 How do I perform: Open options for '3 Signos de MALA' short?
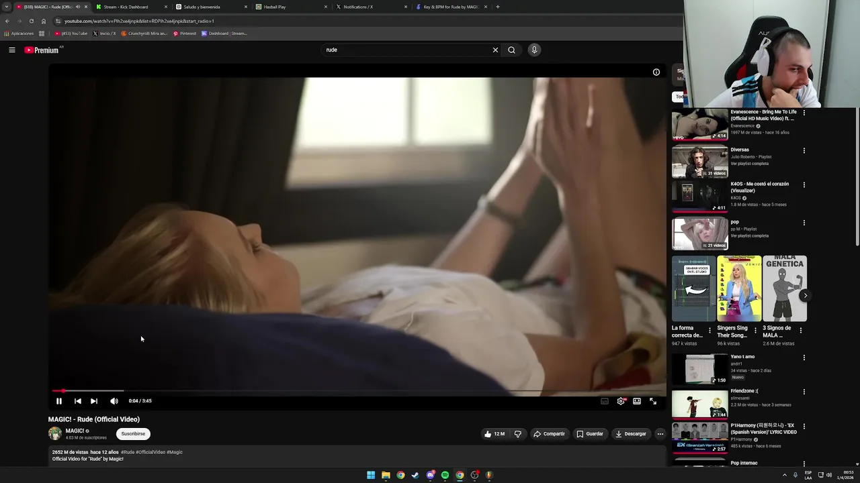click(800, 331)
